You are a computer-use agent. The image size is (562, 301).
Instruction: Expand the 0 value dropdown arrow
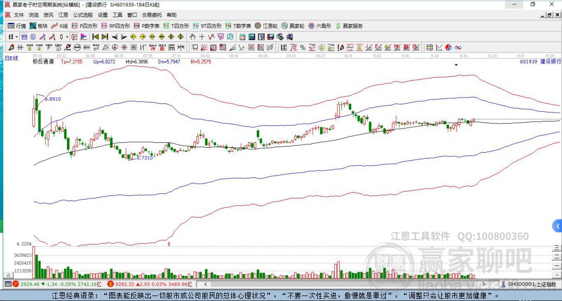coord(67,37)
